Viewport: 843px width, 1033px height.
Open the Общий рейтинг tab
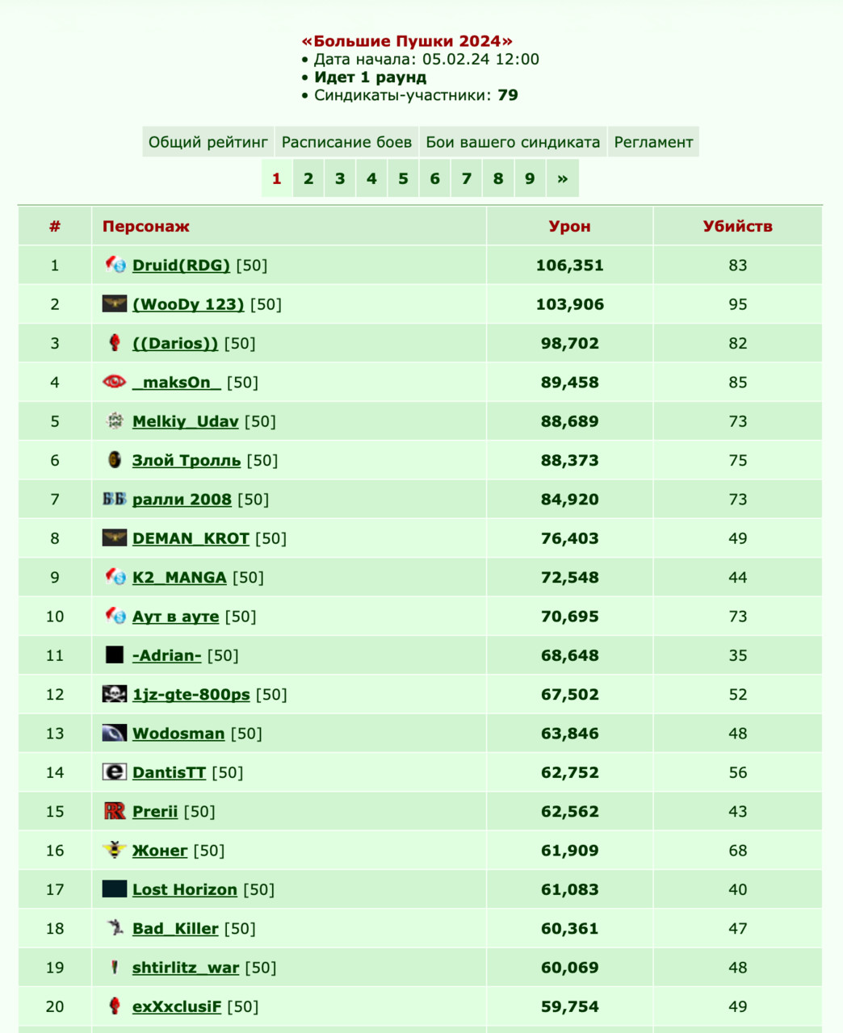[208, 142]
